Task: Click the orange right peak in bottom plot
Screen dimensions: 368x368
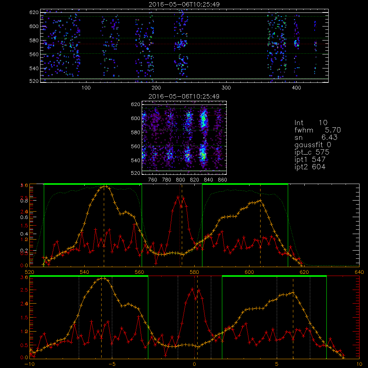Action: pos(293,293)
